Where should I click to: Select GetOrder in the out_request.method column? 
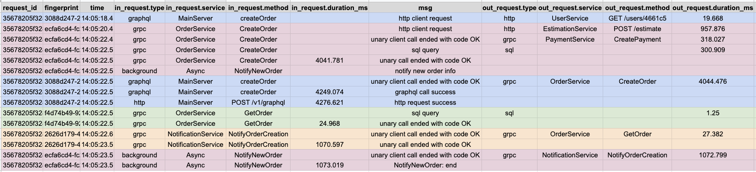(637, 134)
